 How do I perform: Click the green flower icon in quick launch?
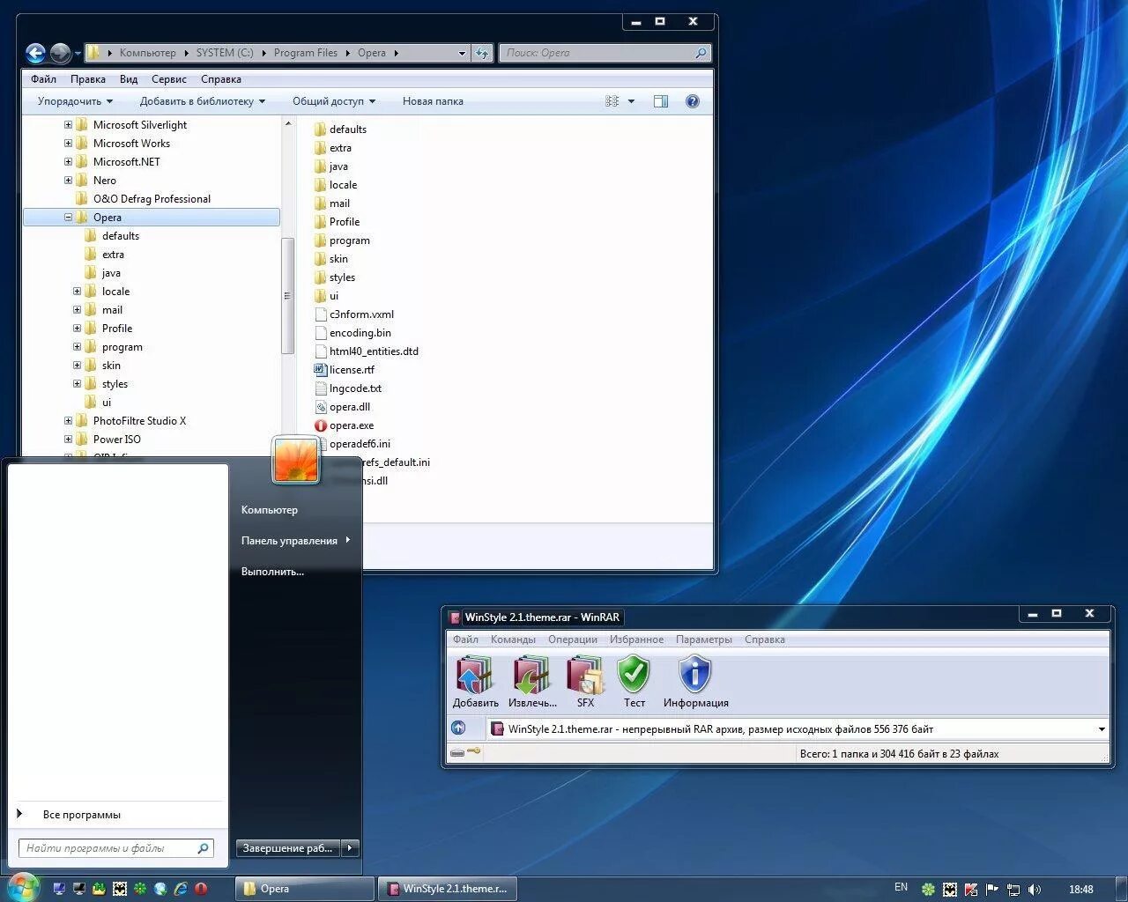coord(140,889)
